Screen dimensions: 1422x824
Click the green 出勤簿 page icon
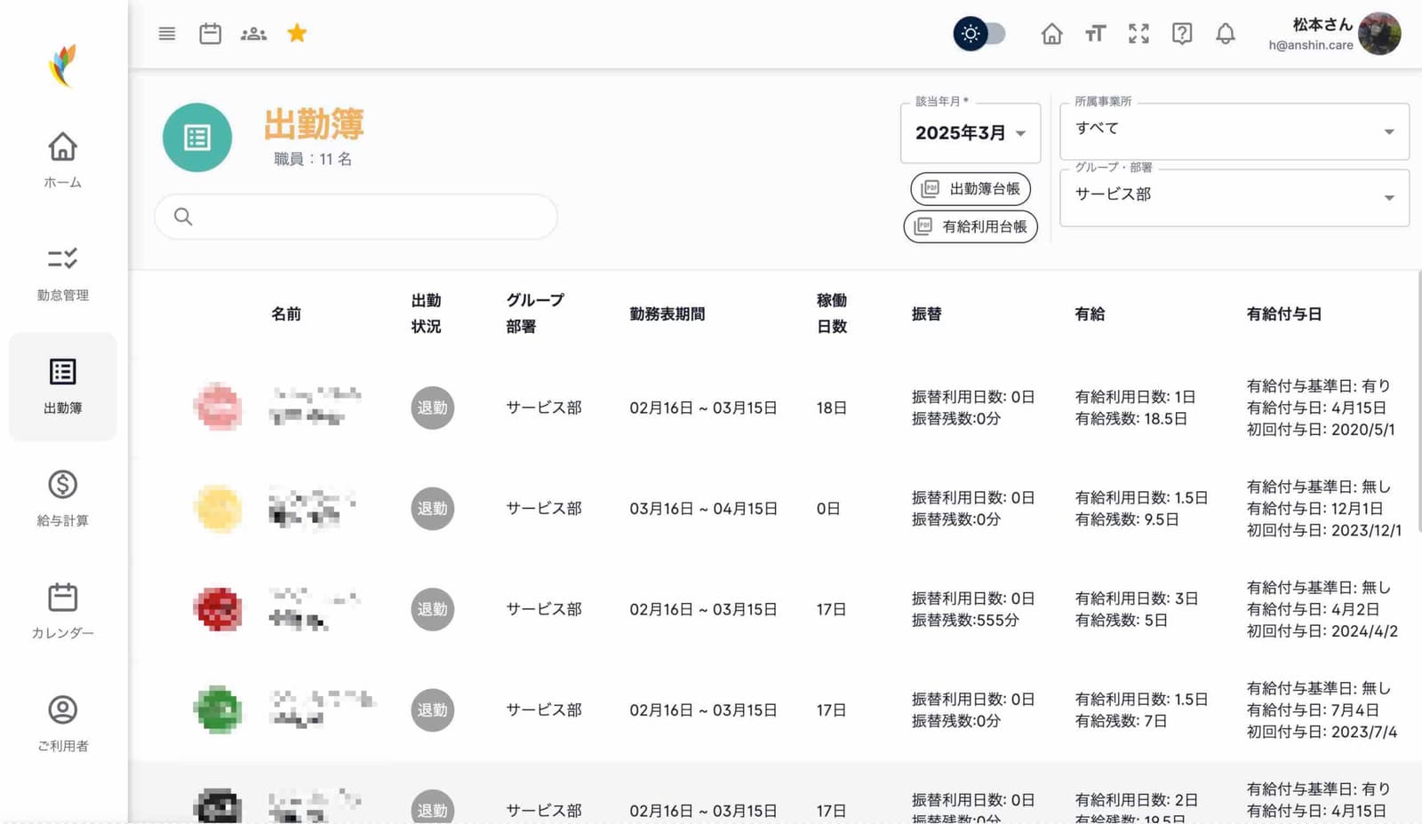[197, 138]
